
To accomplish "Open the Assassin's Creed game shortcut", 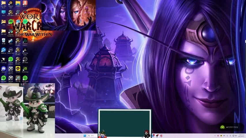I will tap(25, 42).
